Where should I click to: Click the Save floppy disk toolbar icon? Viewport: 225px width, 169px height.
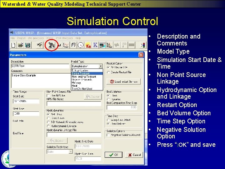[x=28, y=45]
